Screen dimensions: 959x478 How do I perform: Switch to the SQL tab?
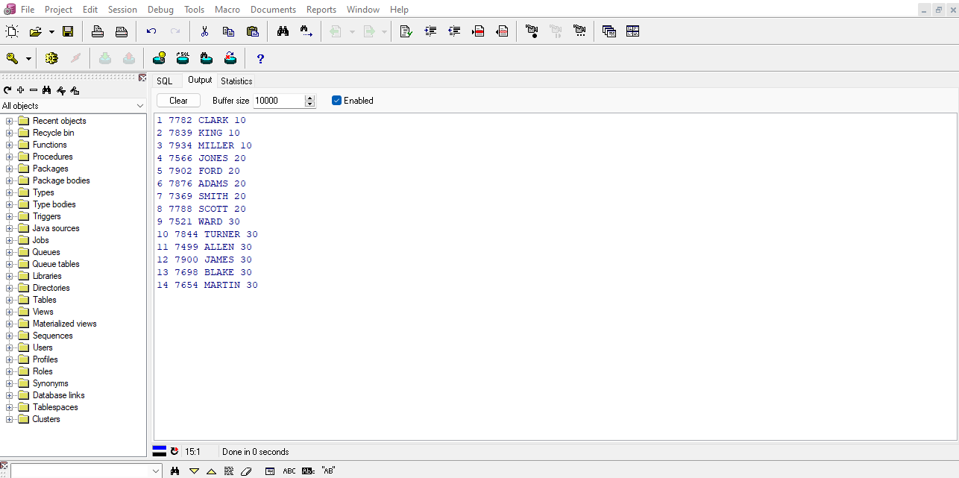(x=164, y=81)
